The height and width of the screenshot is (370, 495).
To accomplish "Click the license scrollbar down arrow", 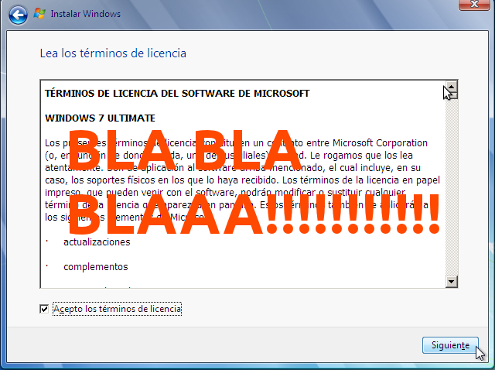I will (x=452, y=281).
